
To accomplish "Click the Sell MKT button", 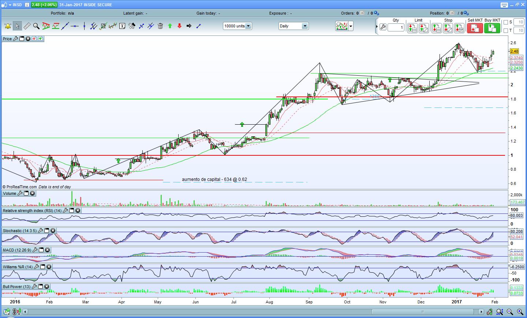I will coord(475,28).
